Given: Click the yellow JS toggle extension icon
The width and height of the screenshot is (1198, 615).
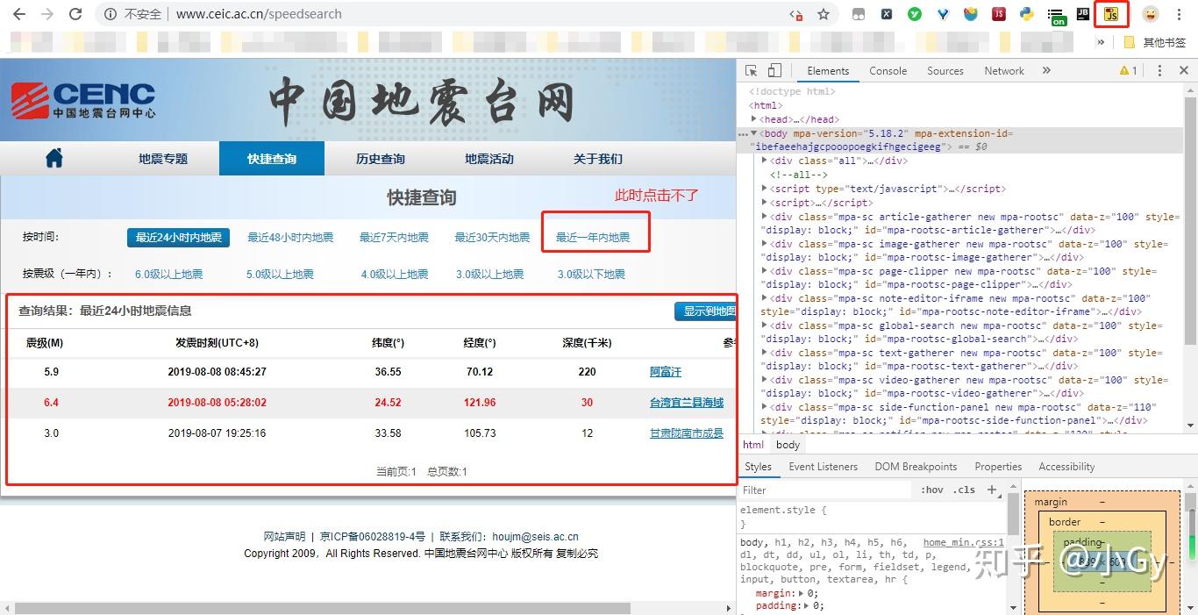Looking at the screenshot, I should (x=1111, y=14).
